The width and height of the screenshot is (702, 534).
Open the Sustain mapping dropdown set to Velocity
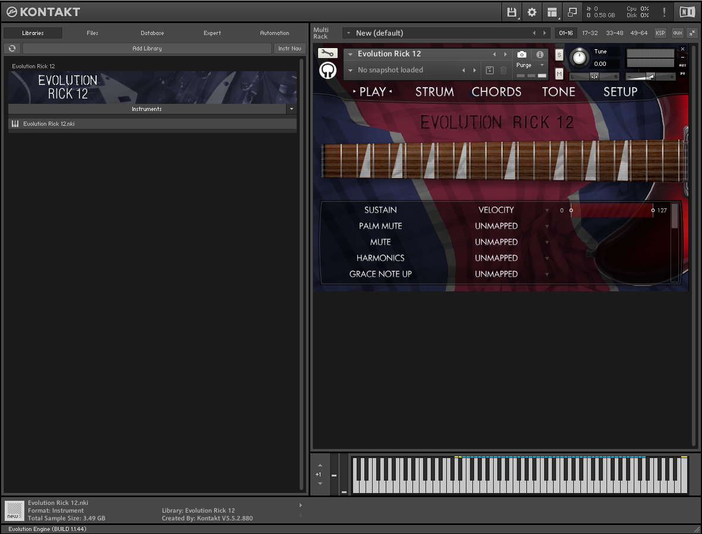(x=547, y=211)
